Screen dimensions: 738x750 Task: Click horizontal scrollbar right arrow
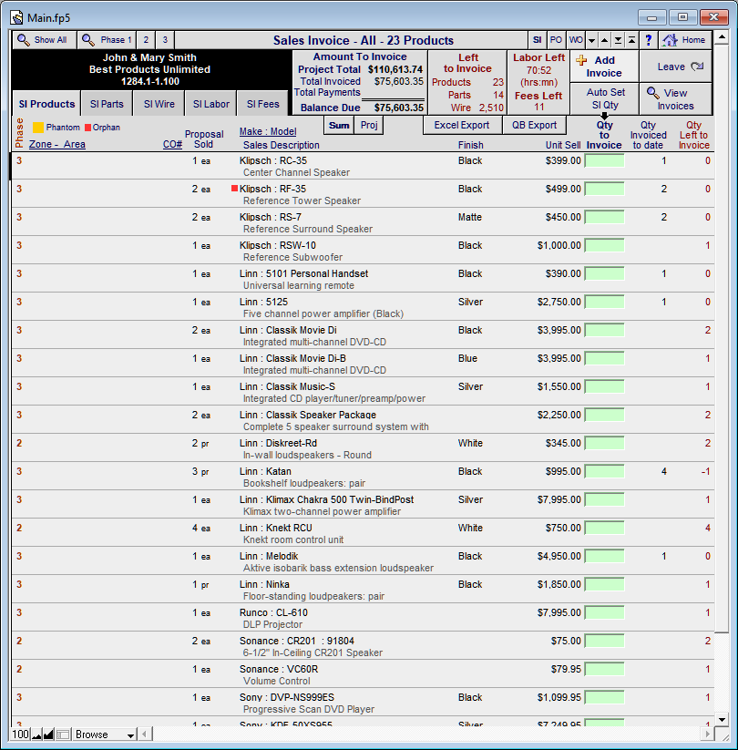(707, 734)
